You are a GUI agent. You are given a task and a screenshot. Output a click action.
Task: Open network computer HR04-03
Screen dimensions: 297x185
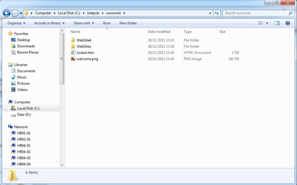point(24,158)
